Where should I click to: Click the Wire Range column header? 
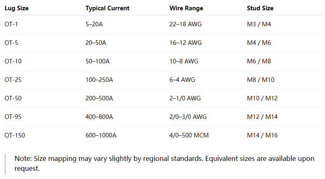click(186, 8)
